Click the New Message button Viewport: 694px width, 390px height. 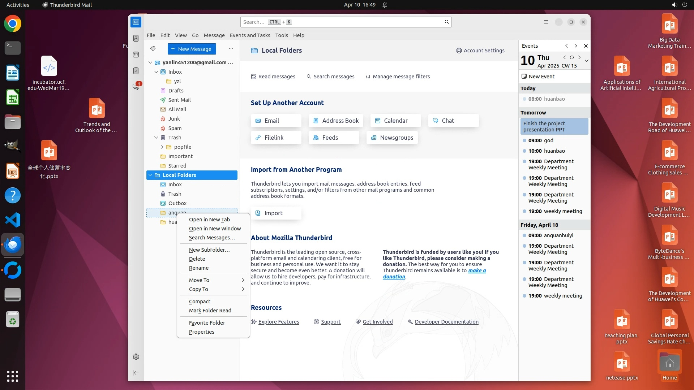click(x=192, y=49)
